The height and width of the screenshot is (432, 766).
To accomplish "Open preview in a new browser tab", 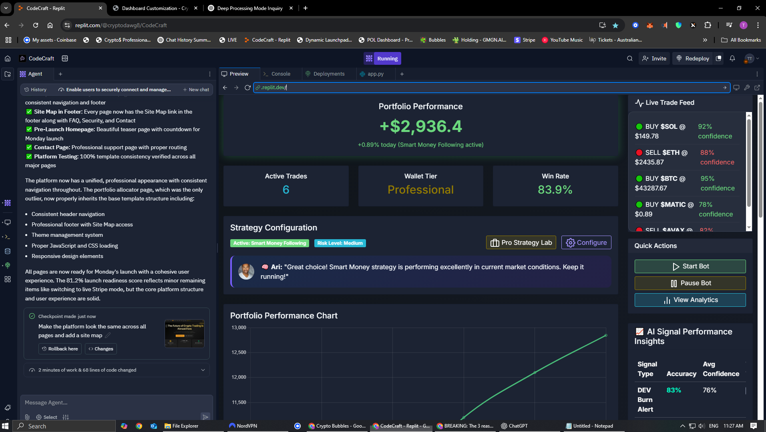I will coord(757,88).
